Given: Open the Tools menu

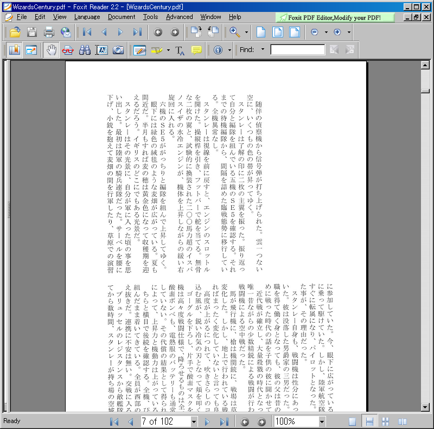Looking at the screenshot, I should coord(151,17).
